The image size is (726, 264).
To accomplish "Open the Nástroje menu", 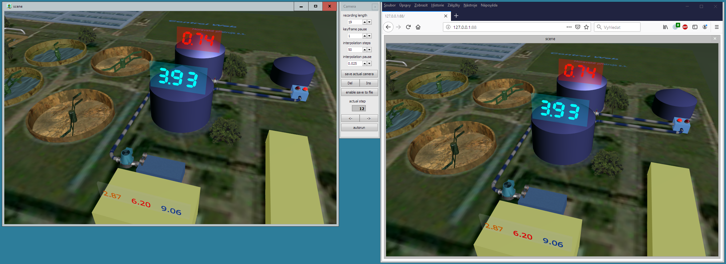I will [x=470, y=5].
